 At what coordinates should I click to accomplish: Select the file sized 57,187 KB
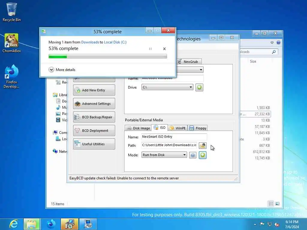(x=262, y=127)
